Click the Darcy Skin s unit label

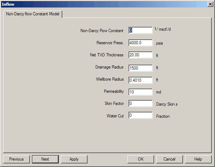pos(167,104)
